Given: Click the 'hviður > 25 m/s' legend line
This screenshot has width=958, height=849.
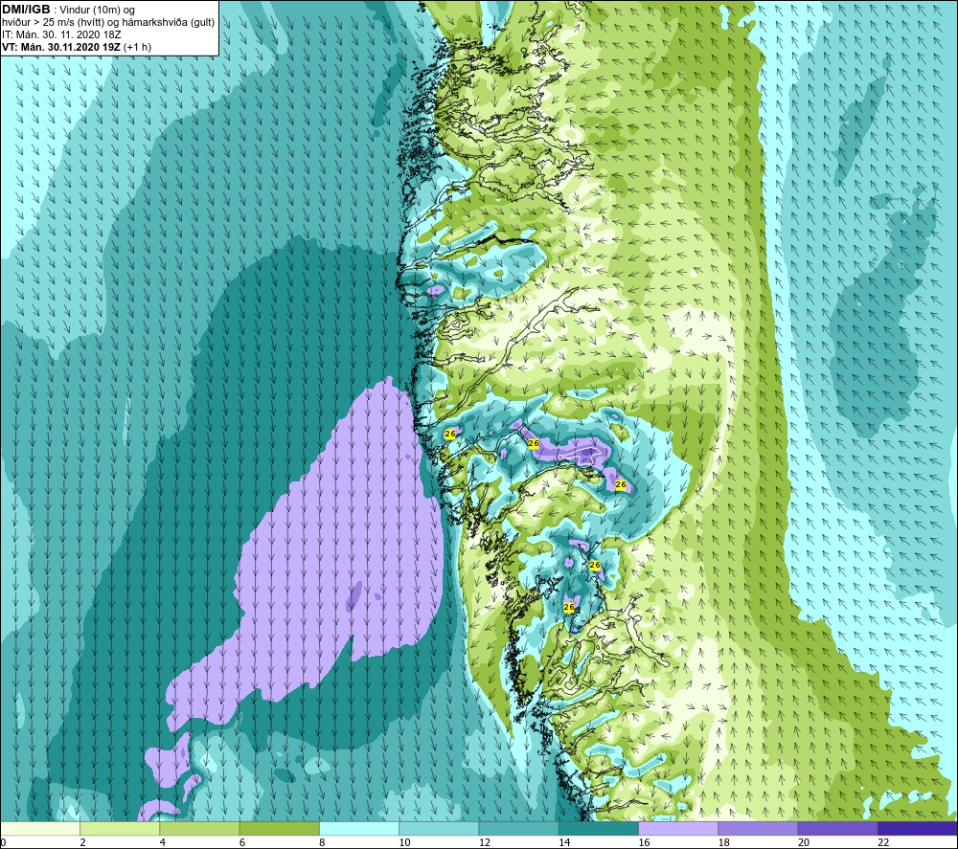Looking at the screenshot, I should (108, 23).
